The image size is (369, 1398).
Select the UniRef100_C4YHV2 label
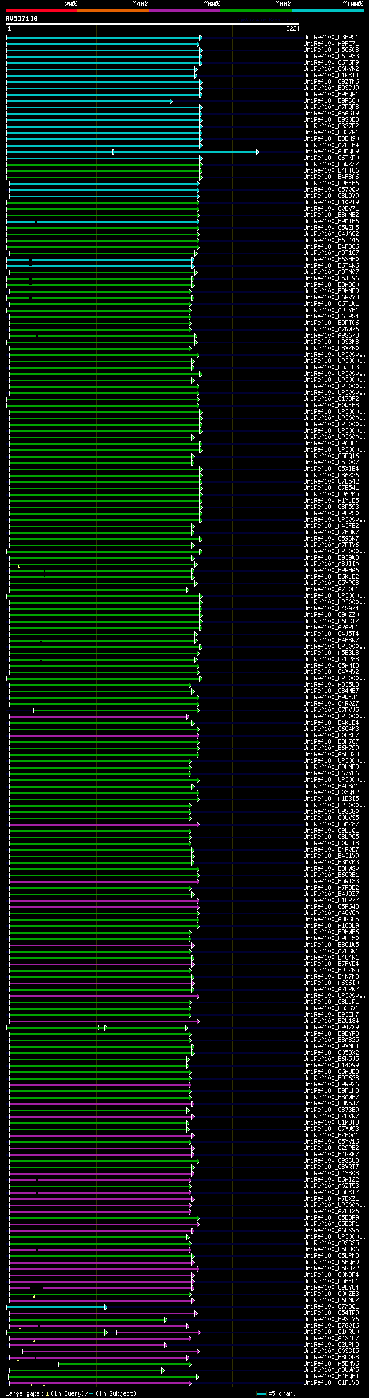click(x=331, y=672)
